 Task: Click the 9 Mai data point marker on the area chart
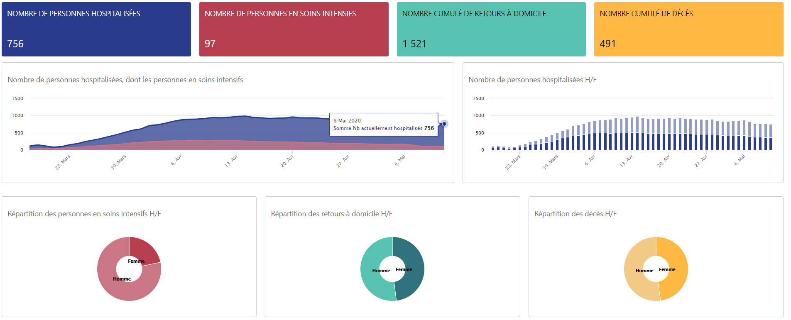[444, 124]
